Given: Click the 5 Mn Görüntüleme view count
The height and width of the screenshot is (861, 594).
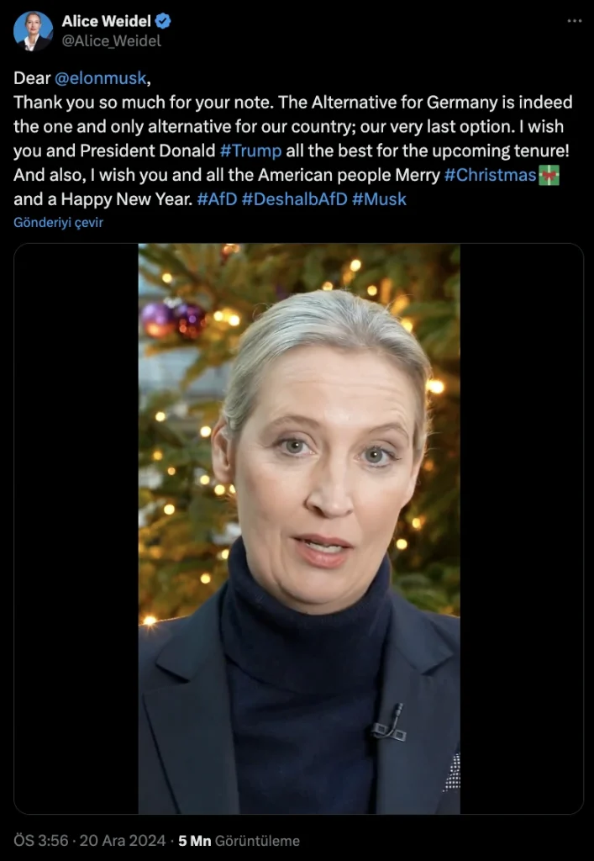Looking at the screenshot, I should 239,841.
